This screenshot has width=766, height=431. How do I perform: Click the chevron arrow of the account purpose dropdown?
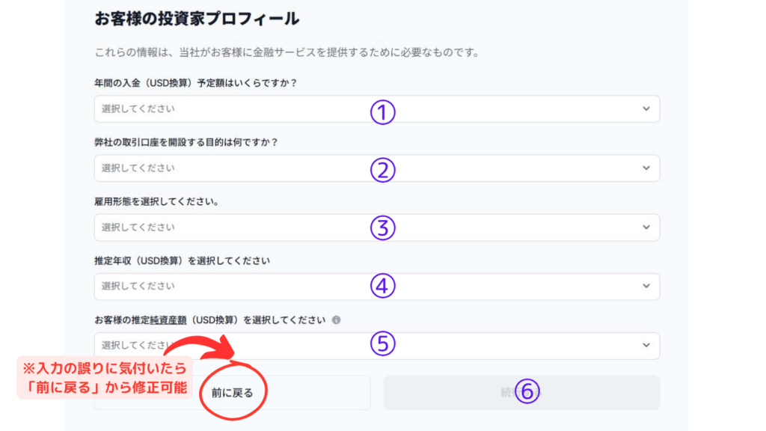(646, 168)
